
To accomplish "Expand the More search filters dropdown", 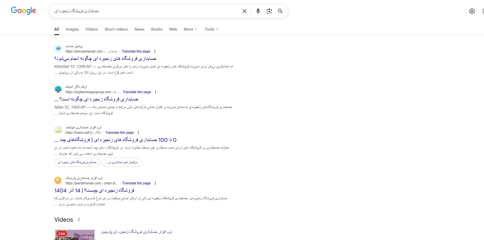I will tap(190, 29).
